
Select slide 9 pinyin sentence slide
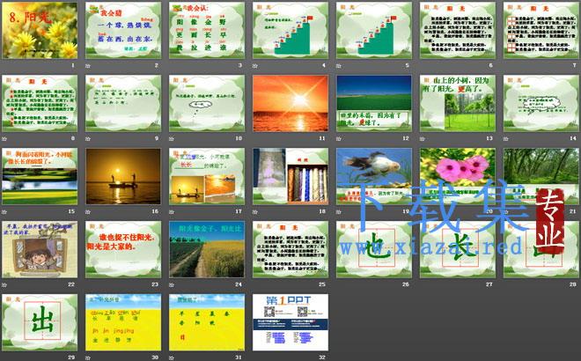coord(123,103)
